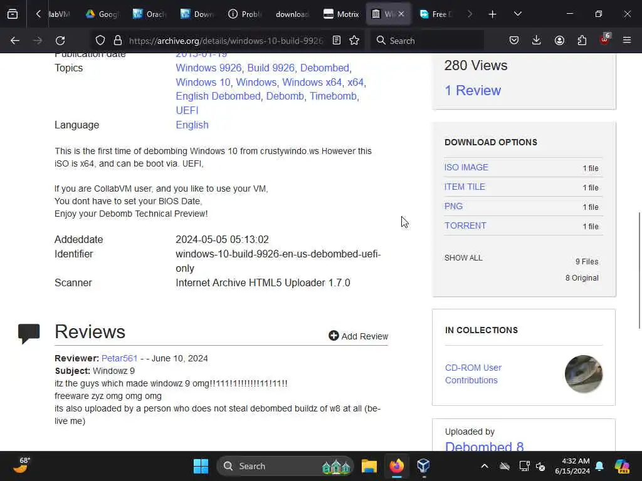The image size is (642, 481).
Task: Click the page vertical scrollbar thumb
Action: [x=639, y=270]
